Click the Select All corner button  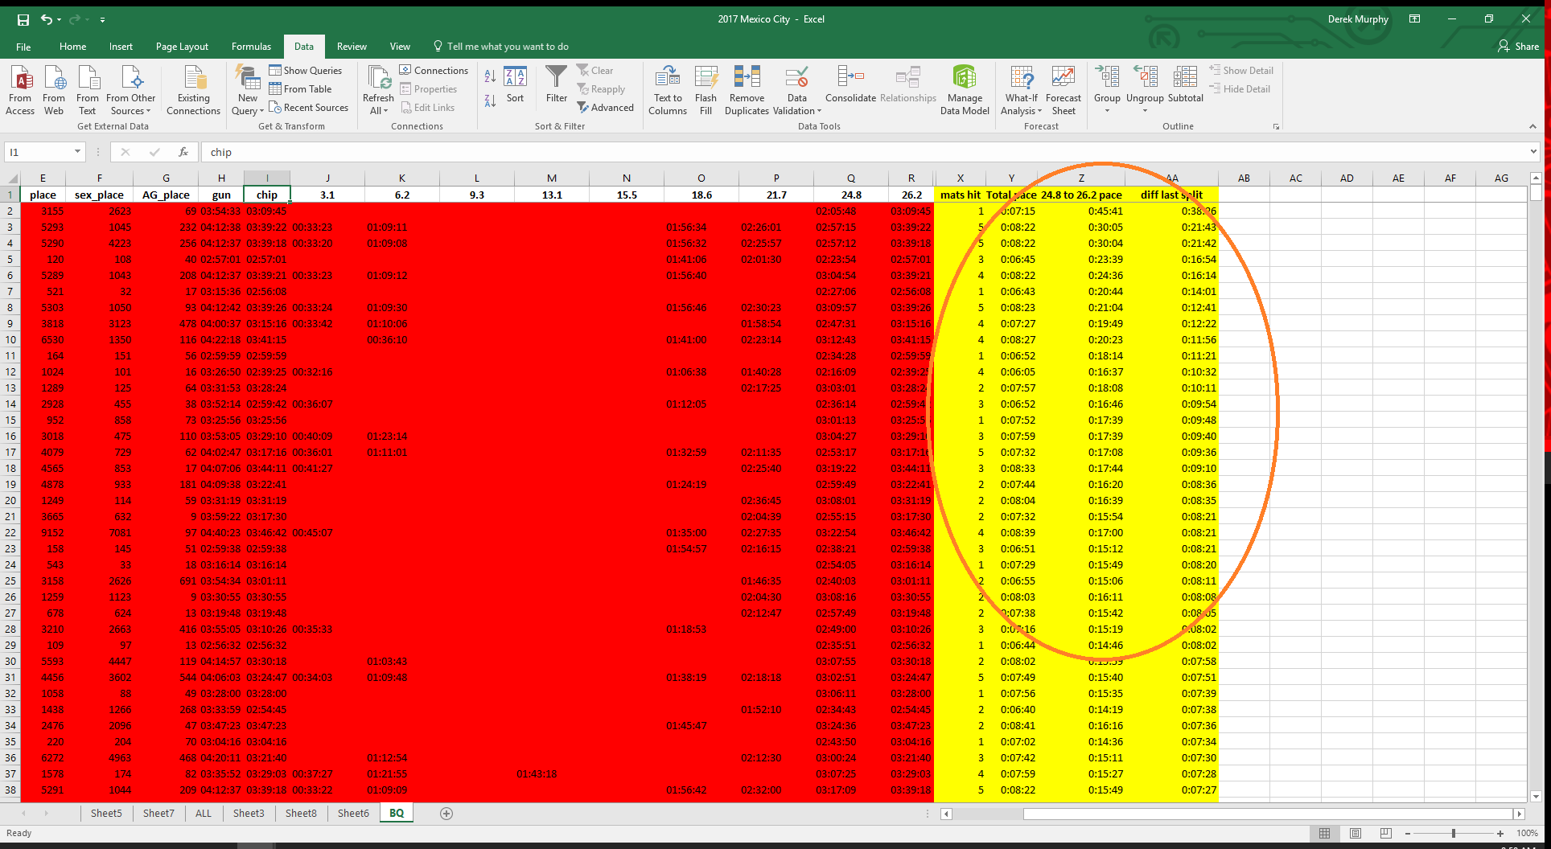coord(11,178)
